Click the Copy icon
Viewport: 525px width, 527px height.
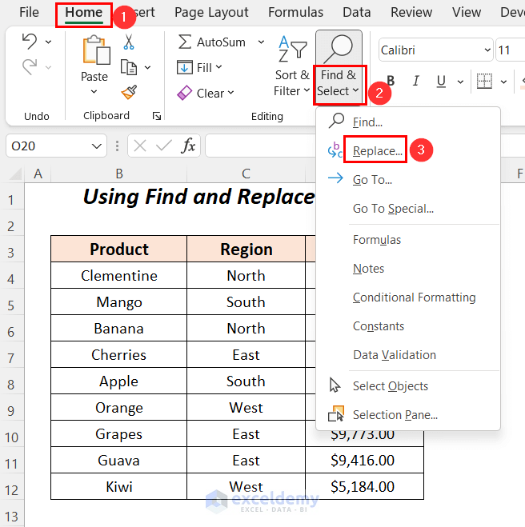tap(128, 67)
